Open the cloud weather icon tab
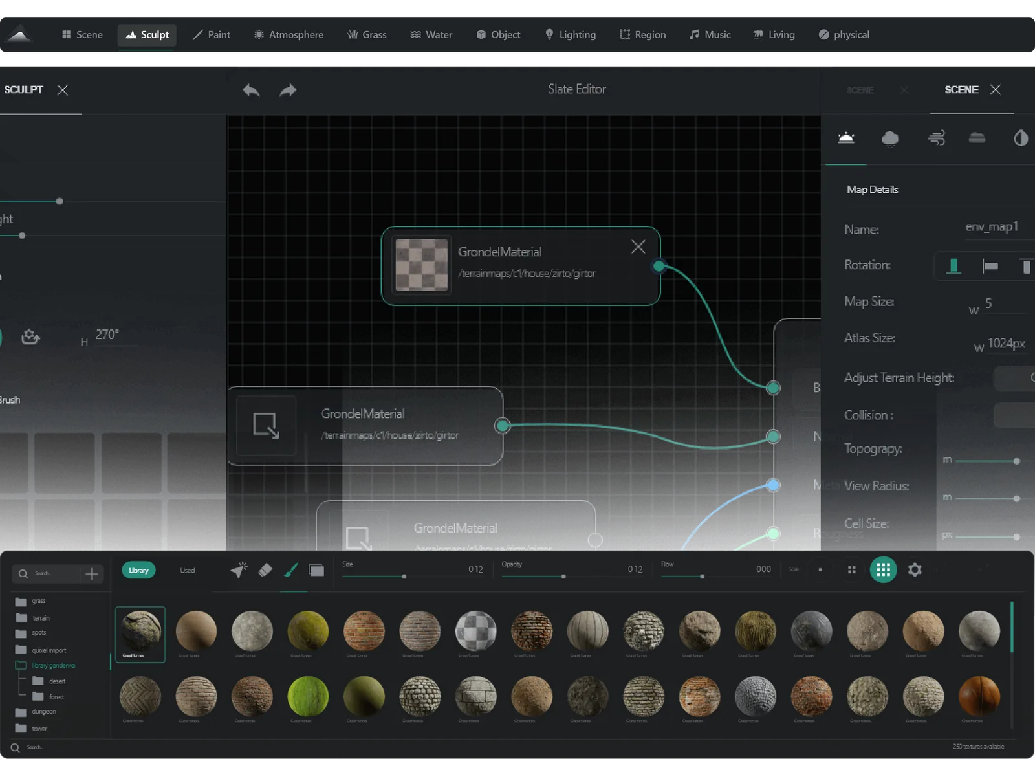The height and width of the screenshot is (759, 1035). pyautogui.click(x=890, y=138)
